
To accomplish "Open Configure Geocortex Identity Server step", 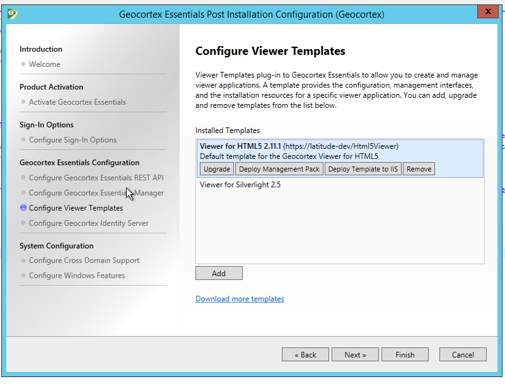I will [x=89, y=223].
